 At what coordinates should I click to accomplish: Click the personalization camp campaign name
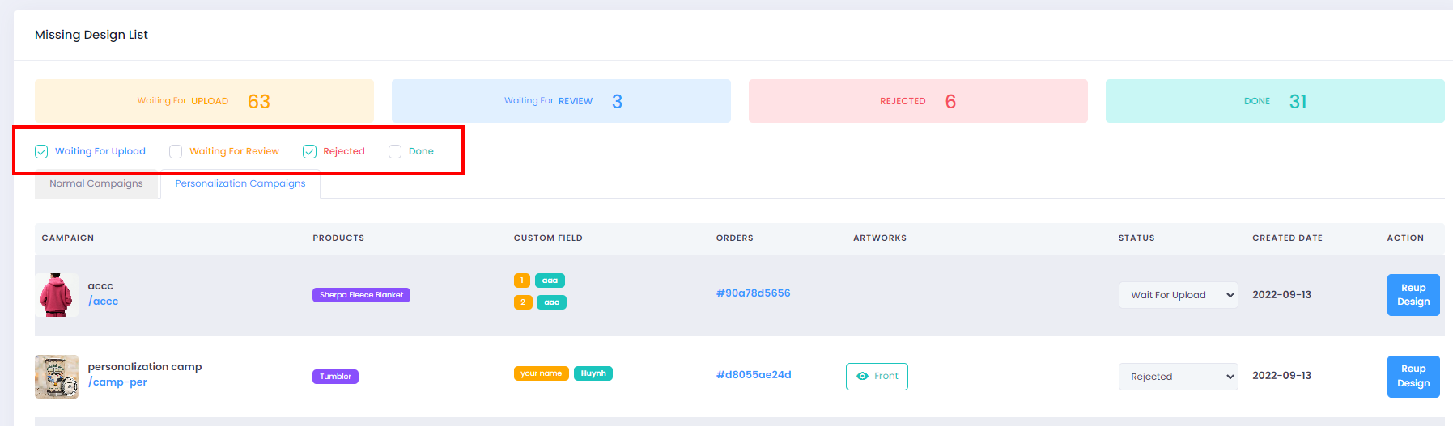(x=145, y=367)
